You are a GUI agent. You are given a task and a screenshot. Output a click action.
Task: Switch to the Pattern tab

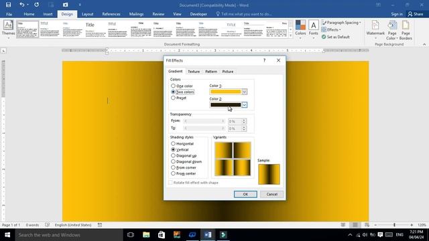[211, 72]
